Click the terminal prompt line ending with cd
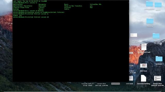The image size is (165, 92). coord(31,17)
